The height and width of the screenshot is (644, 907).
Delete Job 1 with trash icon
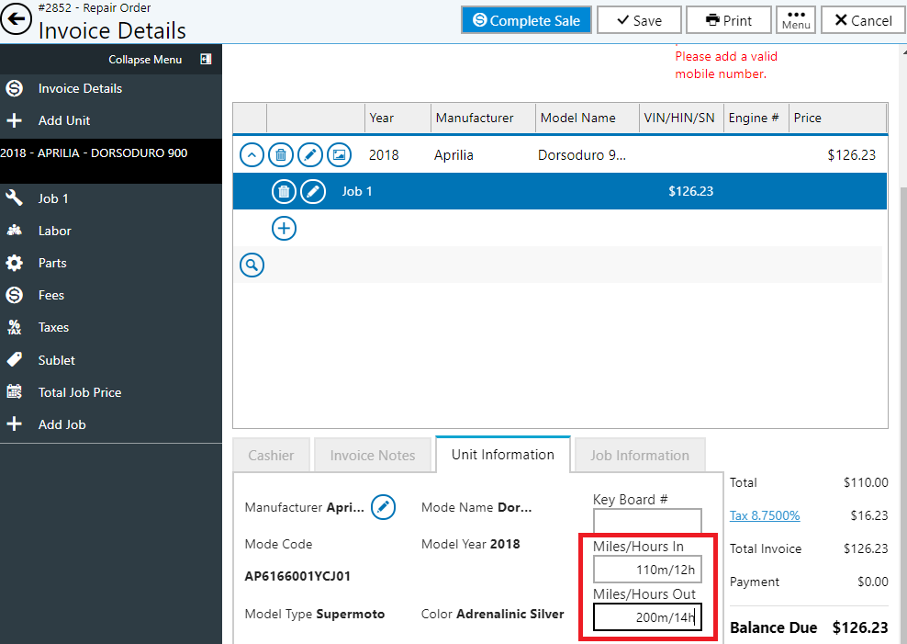[x=284, y=191]
